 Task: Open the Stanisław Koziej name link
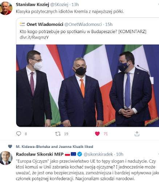[x=32, y=5]
